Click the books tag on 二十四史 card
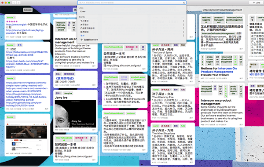 click(x=11, y=45)
